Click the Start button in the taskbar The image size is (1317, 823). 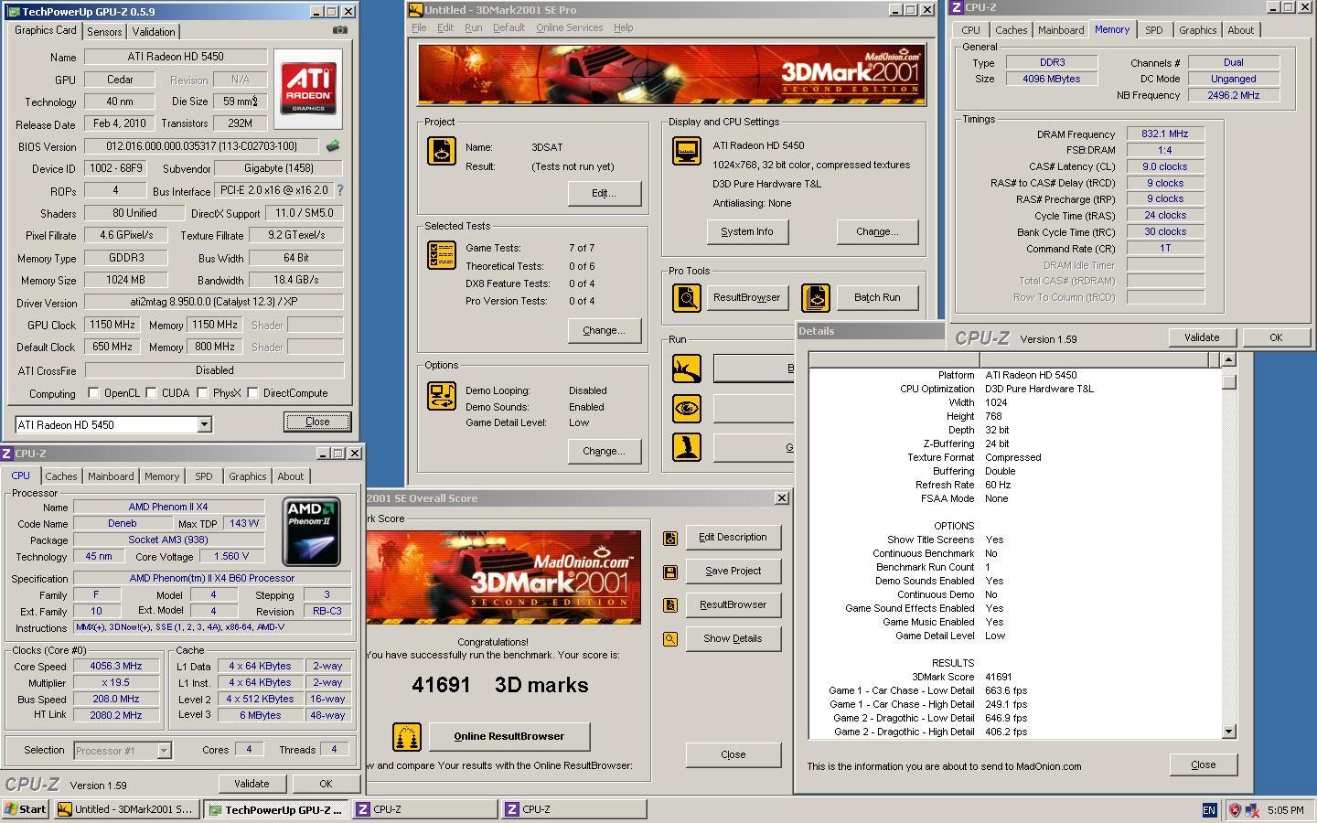coord(26,809)
